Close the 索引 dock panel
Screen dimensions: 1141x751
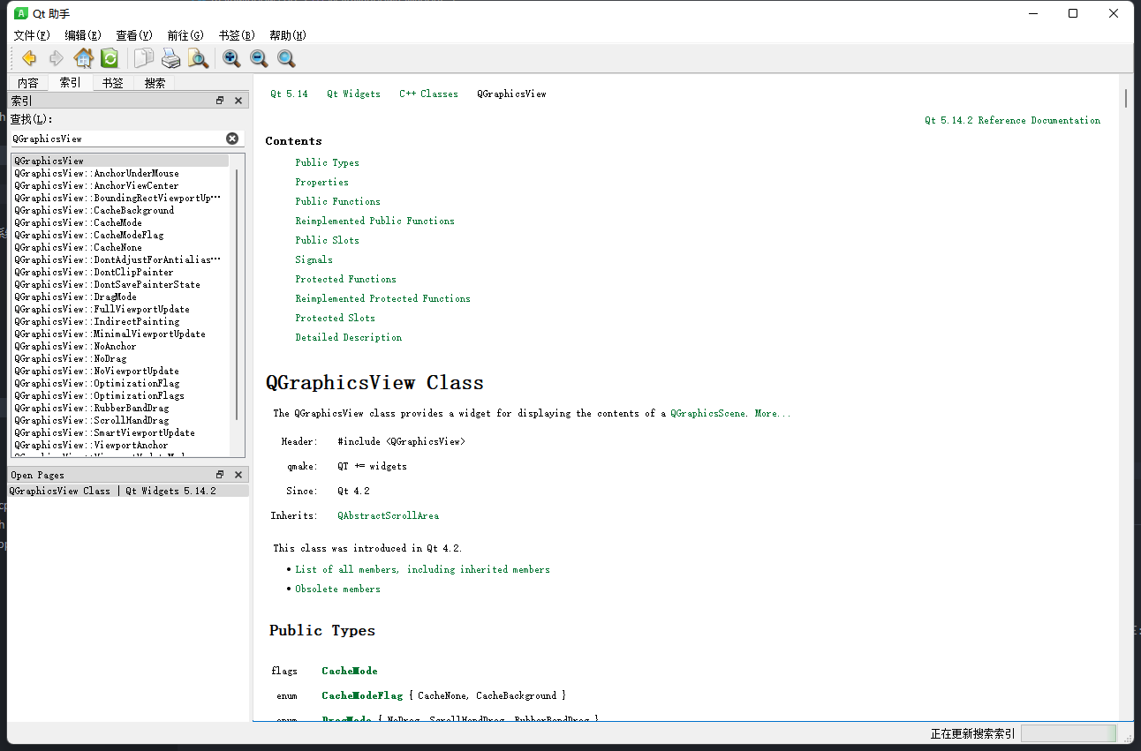[238, 101]
